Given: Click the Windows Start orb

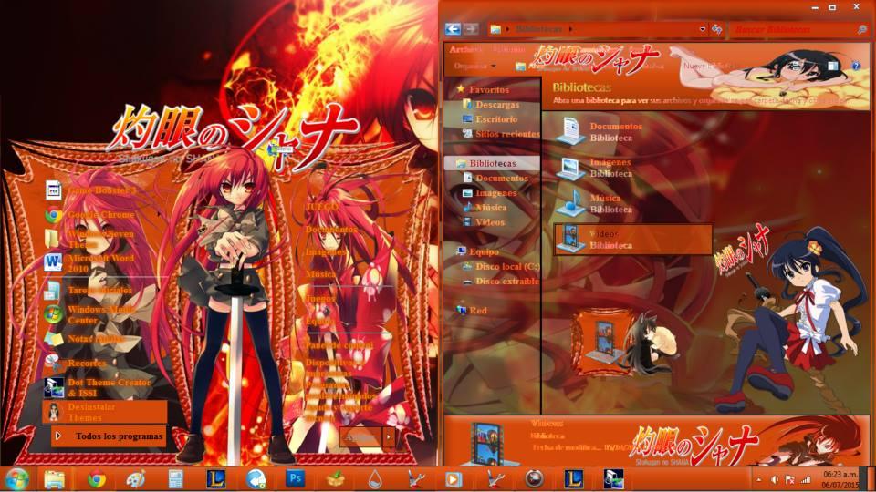Looking at the screenshot, I should (x=17, y=480).
